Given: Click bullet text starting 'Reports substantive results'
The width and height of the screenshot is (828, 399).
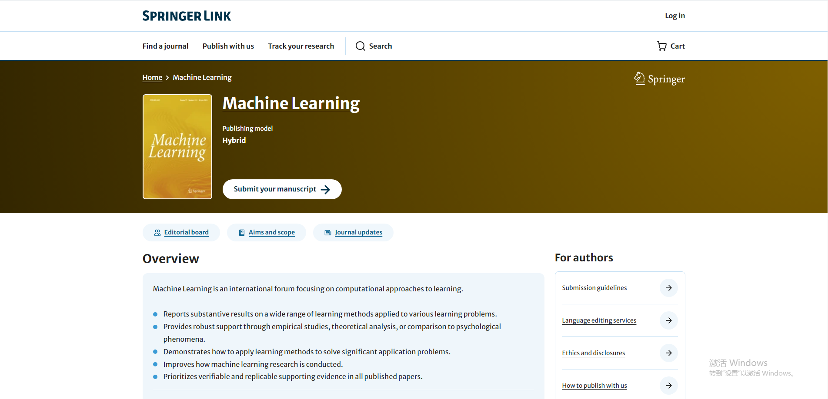Looking at the screenshot, I should 330,314.
